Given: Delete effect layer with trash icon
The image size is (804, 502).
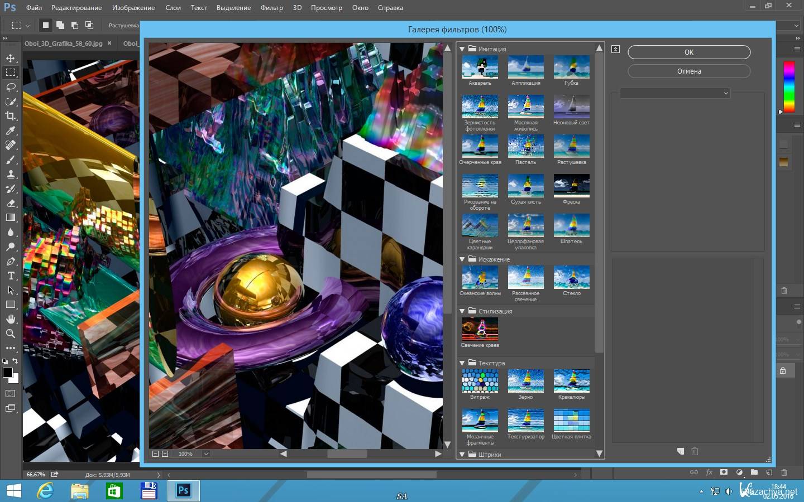Looking at the screenshot, I should [695, 451].
